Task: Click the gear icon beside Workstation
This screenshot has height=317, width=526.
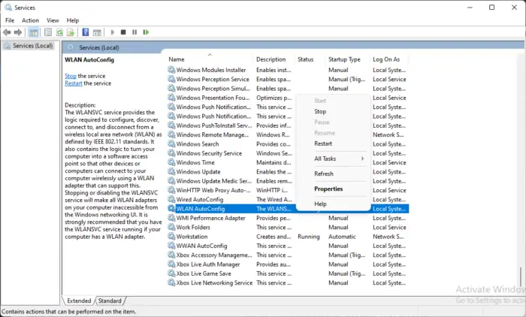Action: click(x=171, y=236)
